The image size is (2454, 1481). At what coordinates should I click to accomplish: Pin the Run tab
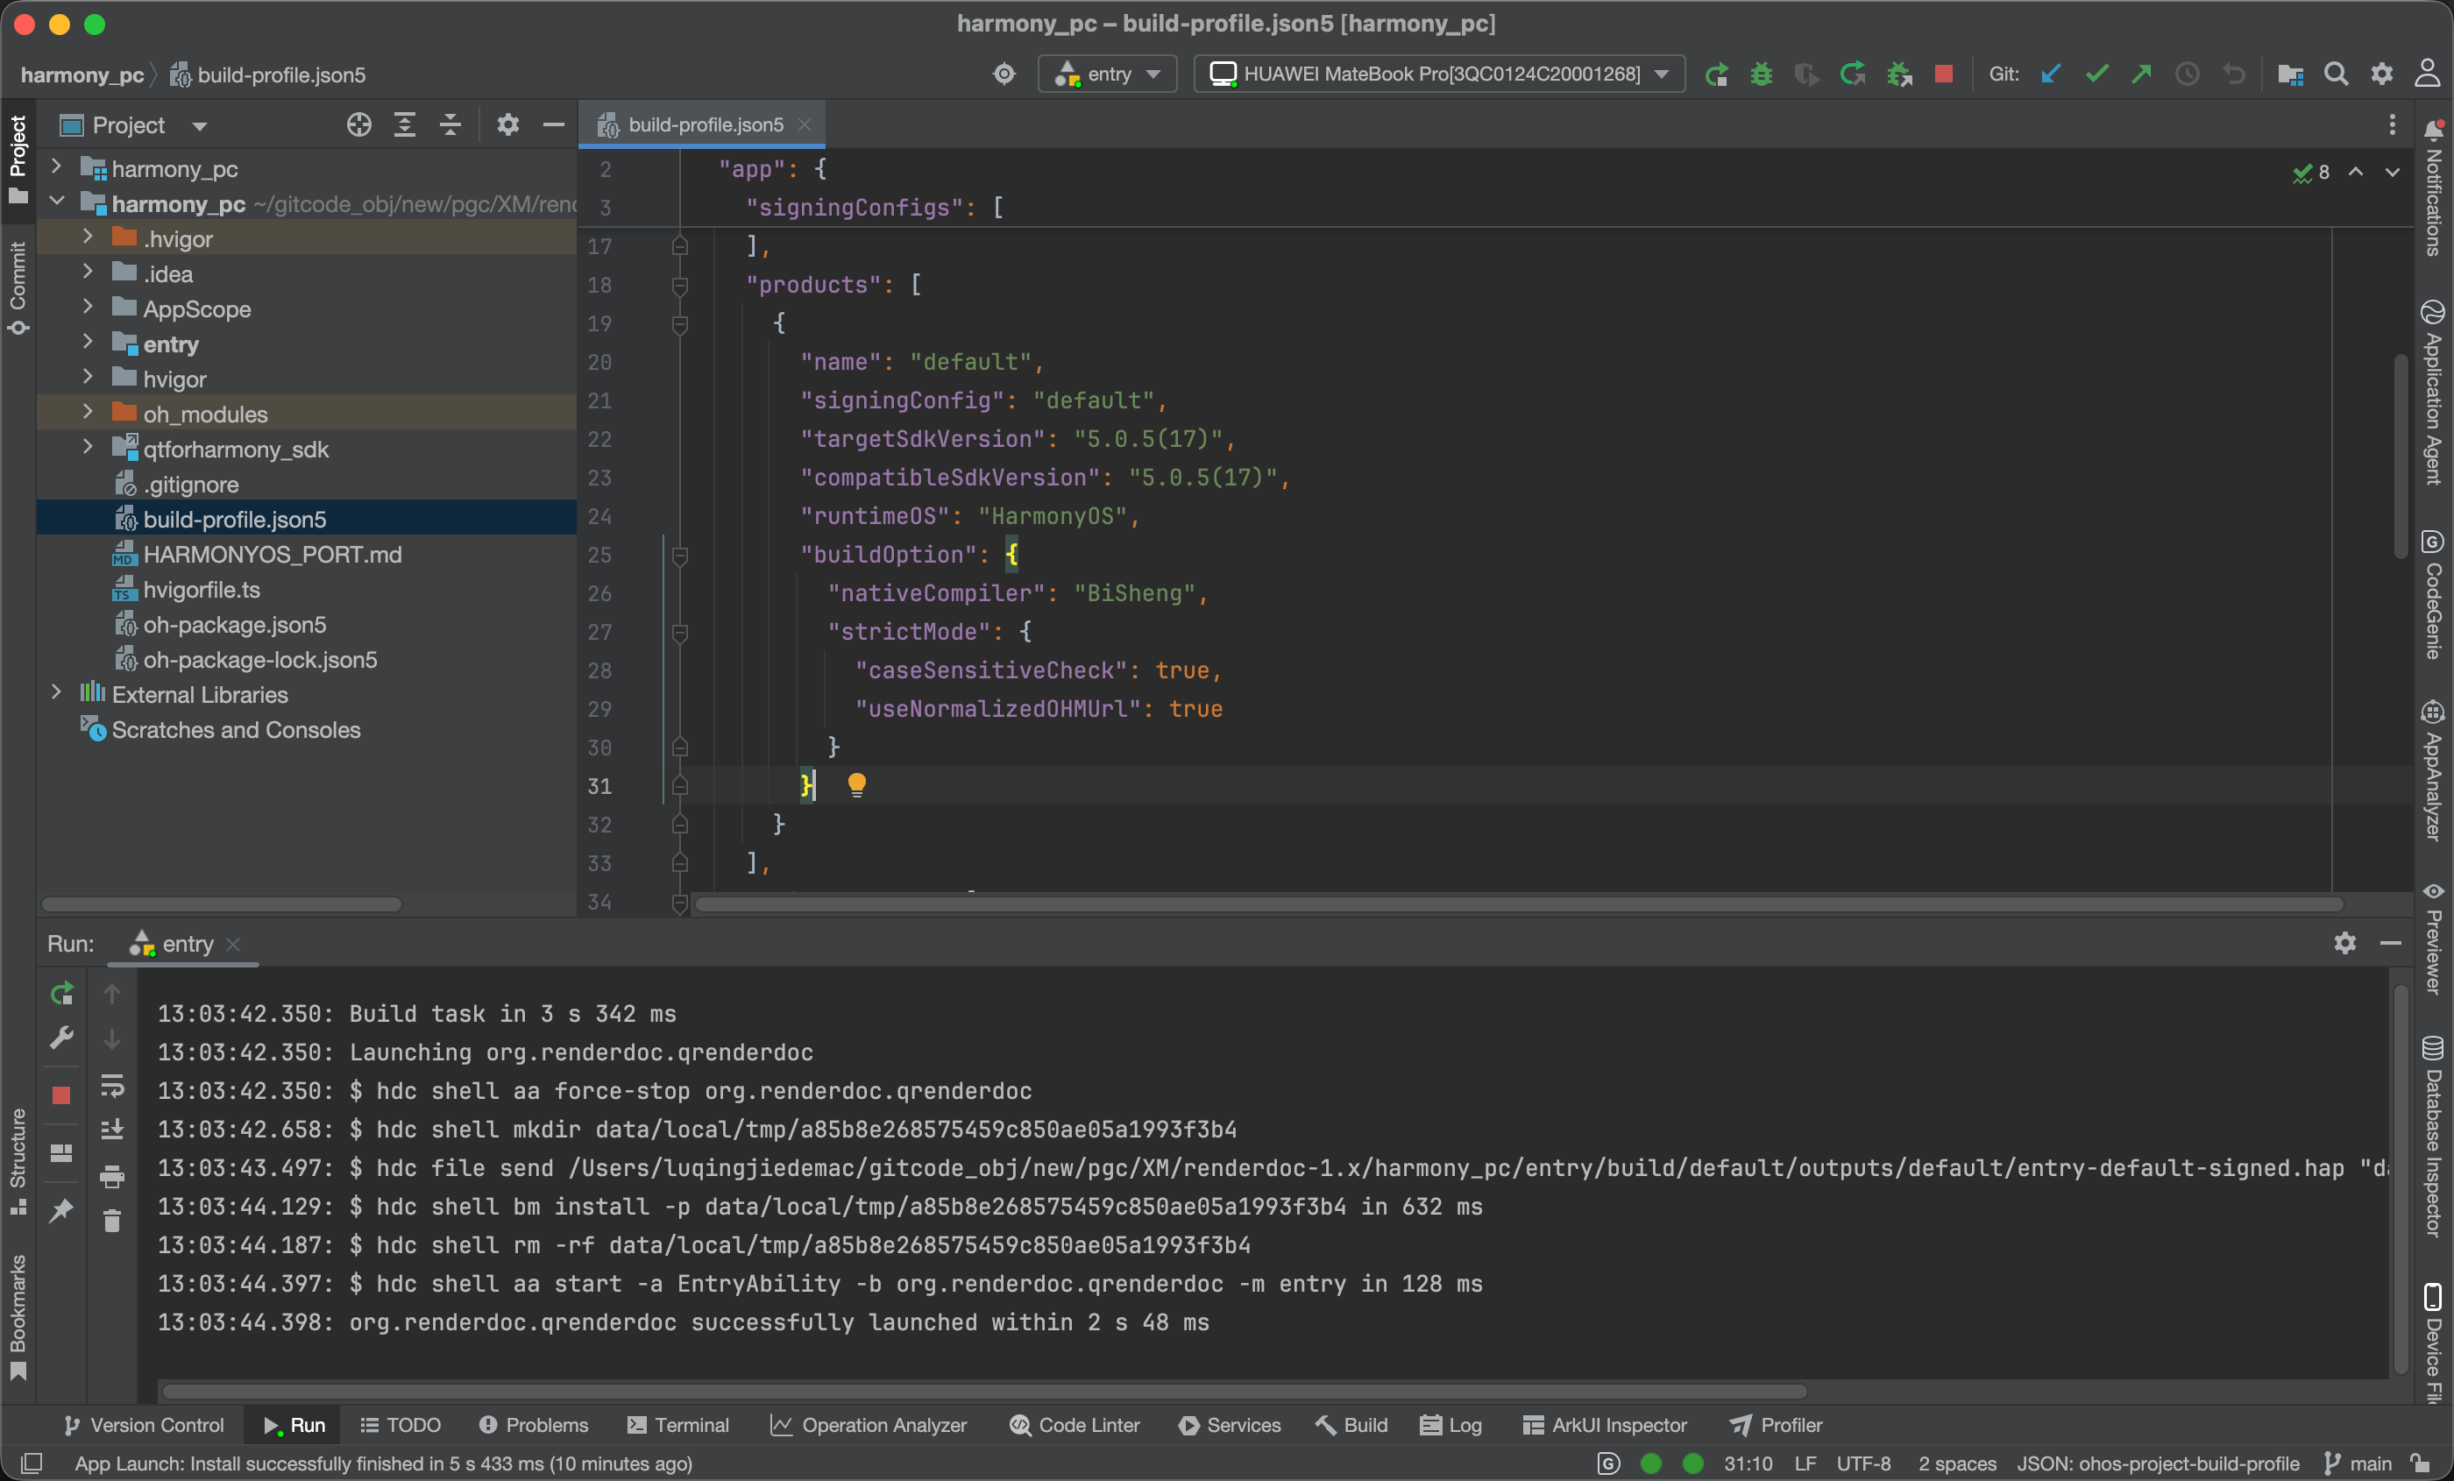pyautogui.click(x=61, y=1210)
